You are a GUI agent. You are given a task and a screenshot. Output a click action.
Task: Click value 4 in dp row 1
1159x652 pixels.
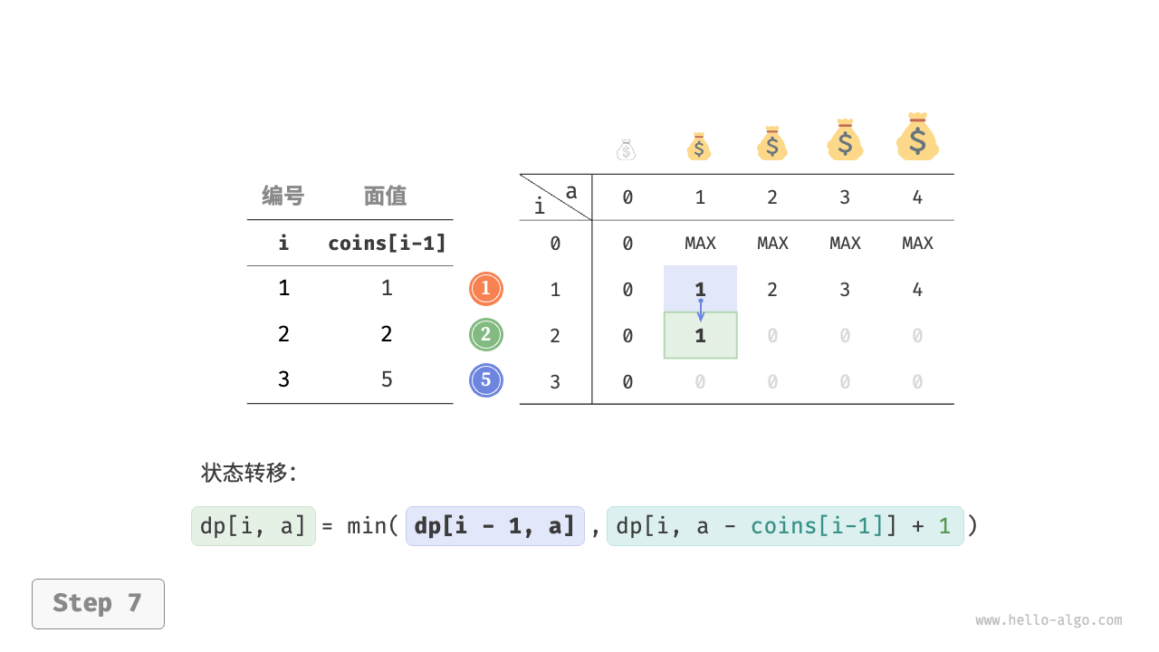click(917, 290)
